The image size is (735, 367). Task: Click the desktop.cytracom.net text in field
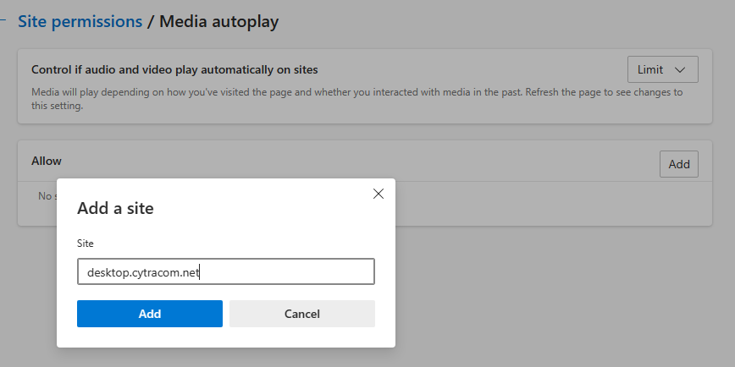pos(142,272)
